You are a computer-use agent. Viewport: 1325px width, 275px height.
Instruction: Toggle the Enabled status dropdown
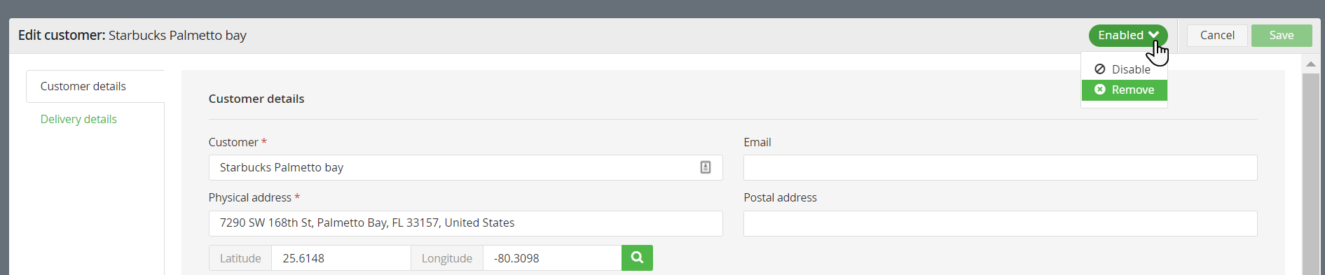(x=1128, y=36)
